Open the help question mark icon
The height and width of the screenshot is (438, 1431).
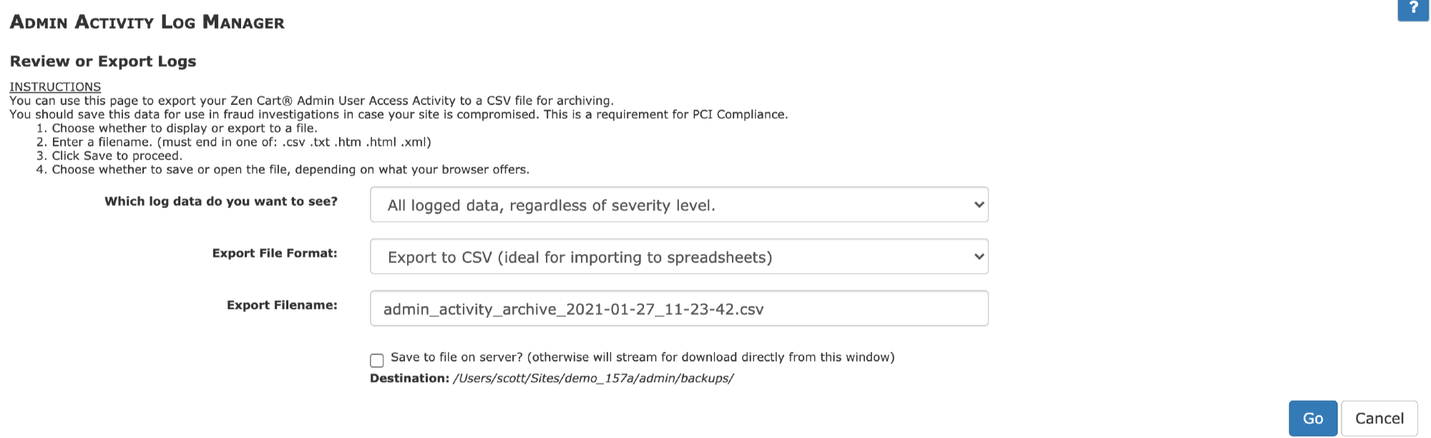tap(1413, 9)
